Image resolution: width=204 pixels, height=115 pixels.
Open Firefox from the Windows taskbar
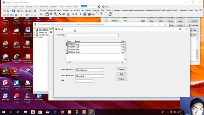coord(62,112)
